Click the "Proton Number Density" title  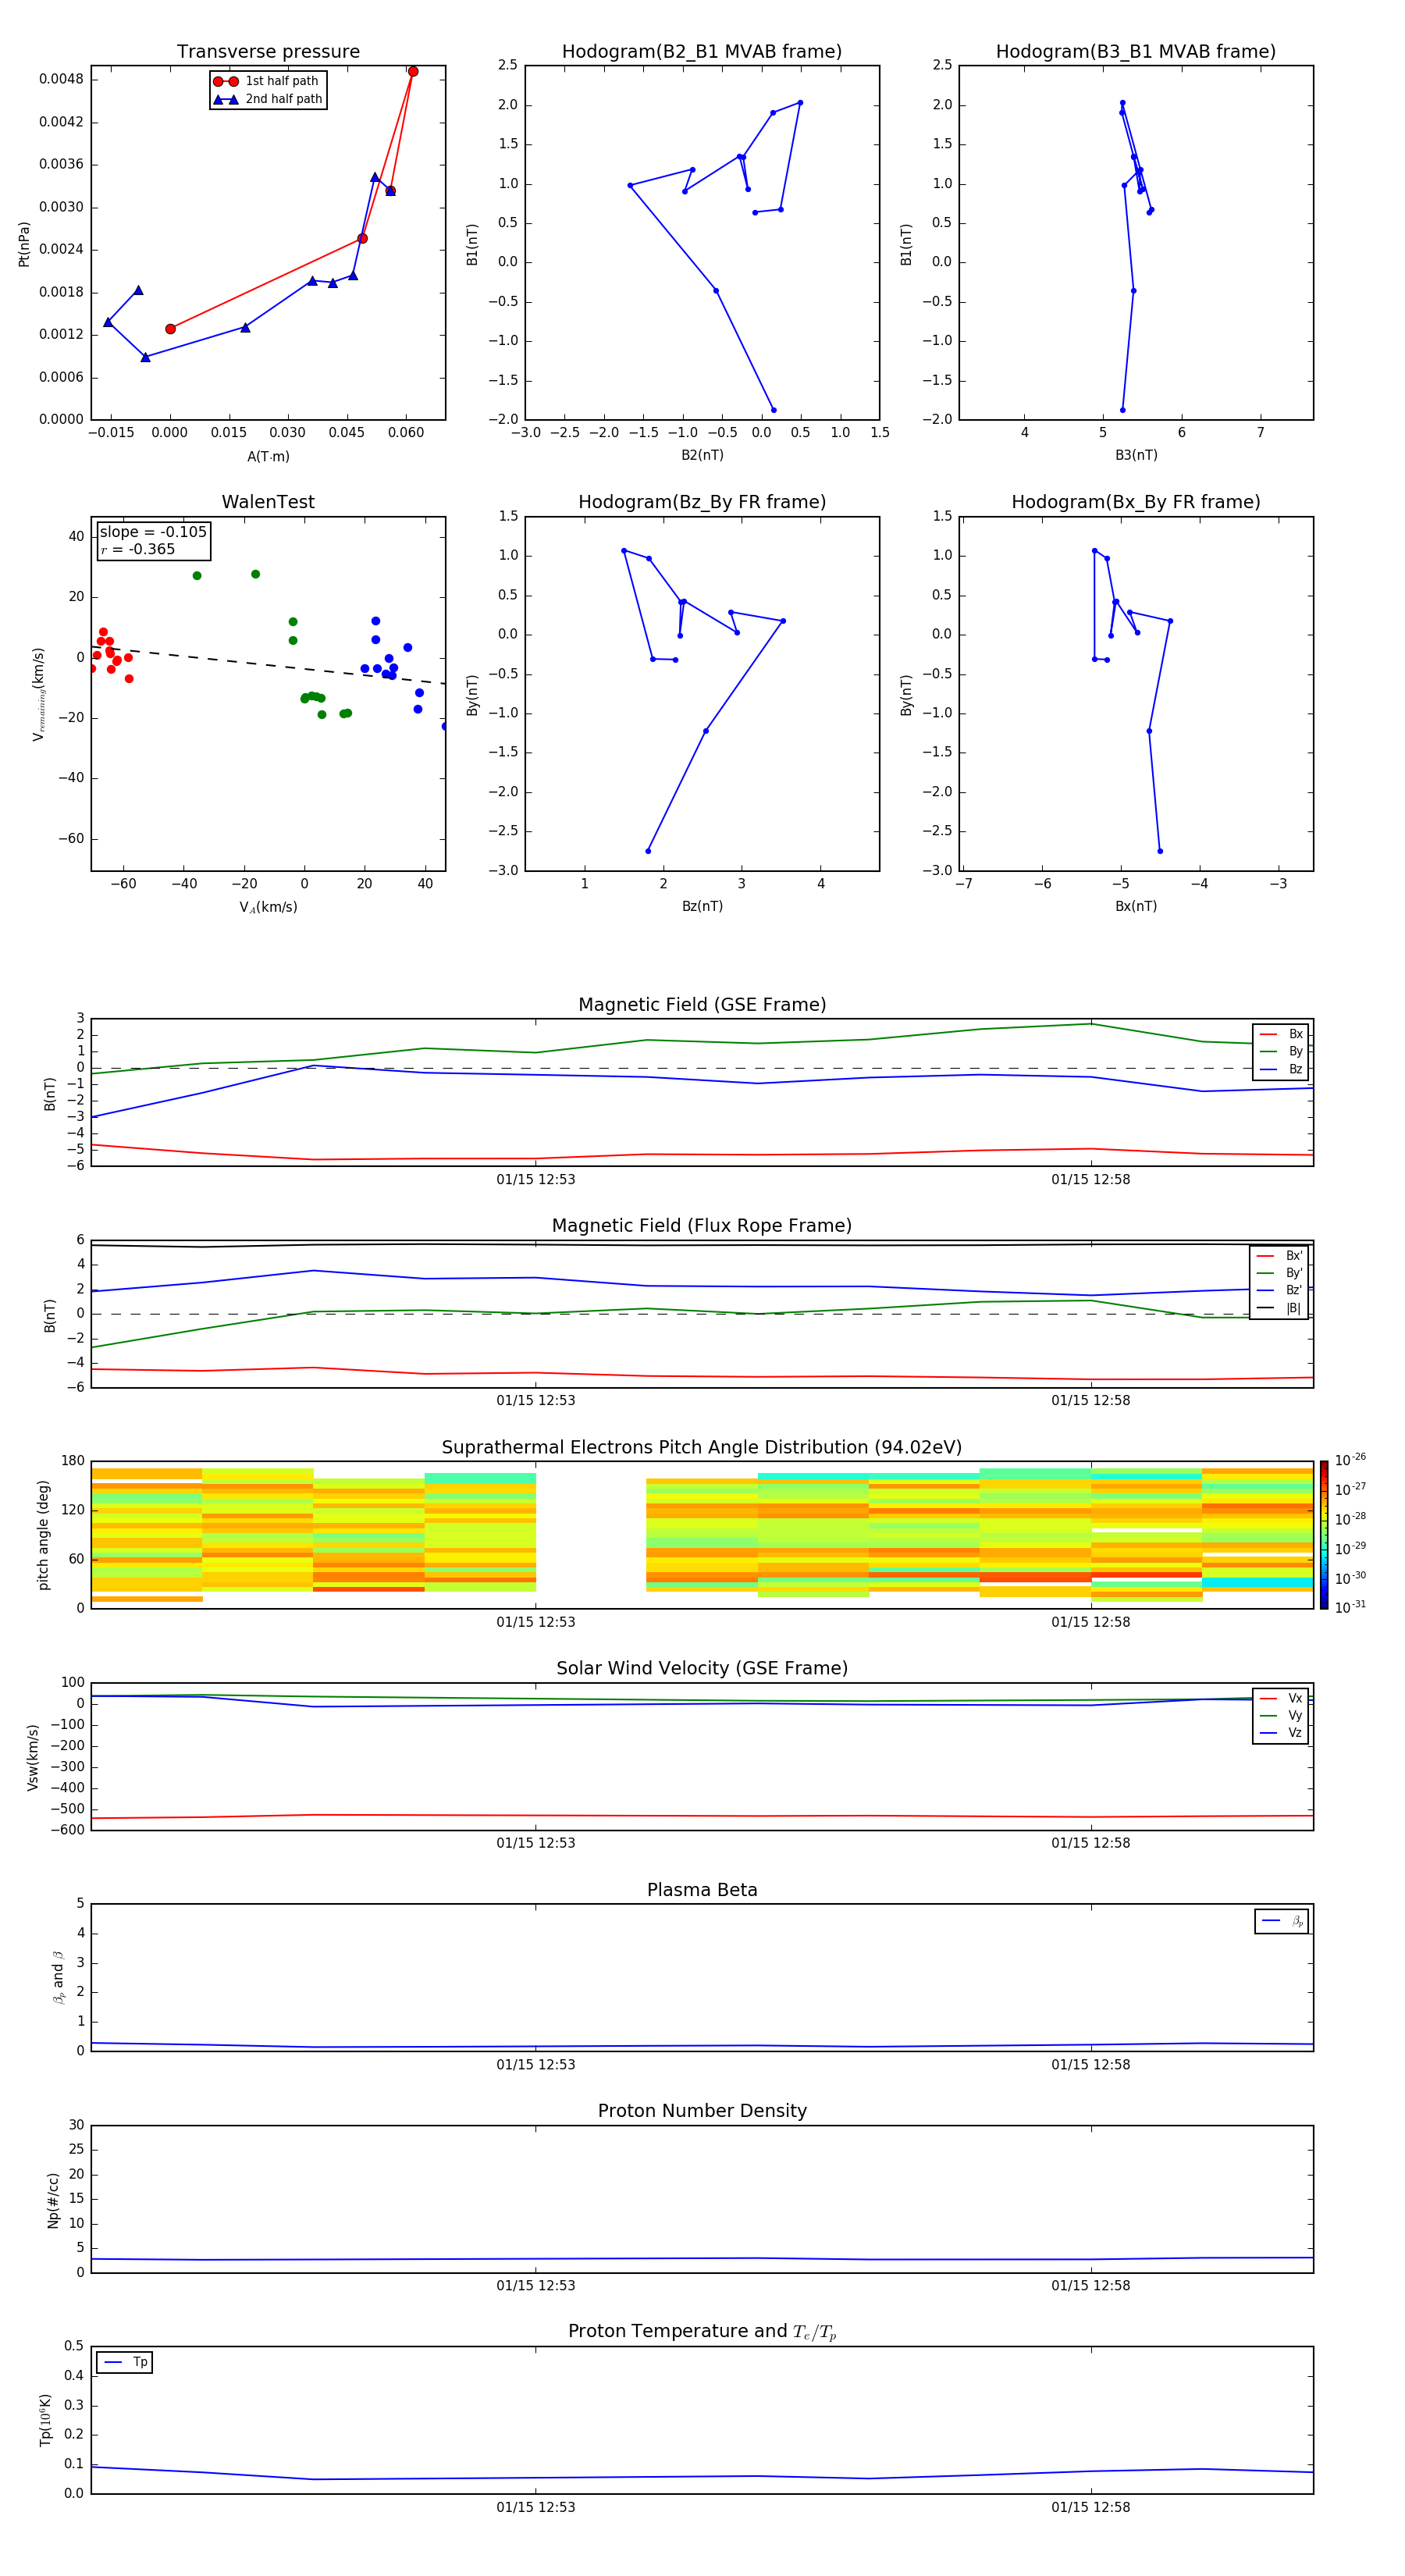pos(702,2111)
